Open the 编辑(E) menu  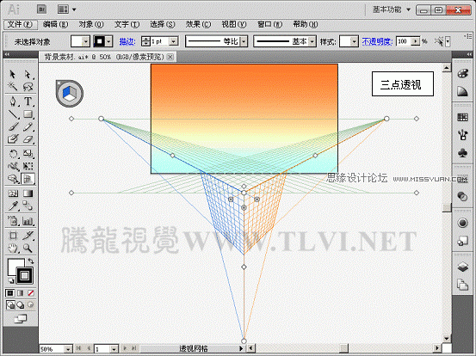55,25
